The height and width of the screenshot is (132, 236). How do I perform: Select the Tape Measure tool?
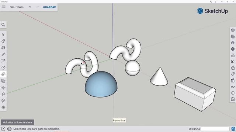[x=3, y=94]
